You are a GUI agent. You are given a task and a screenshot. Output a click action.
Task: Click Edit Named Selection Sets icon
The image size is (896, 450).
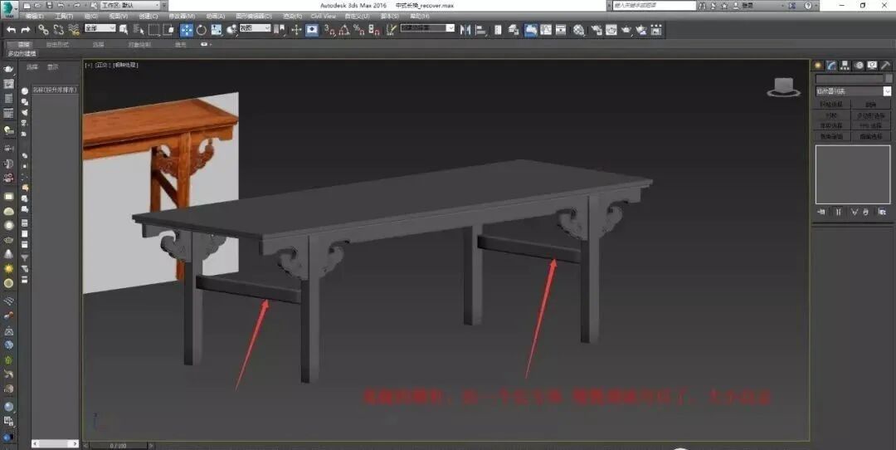pyautogui.click(x=391, y=30)
